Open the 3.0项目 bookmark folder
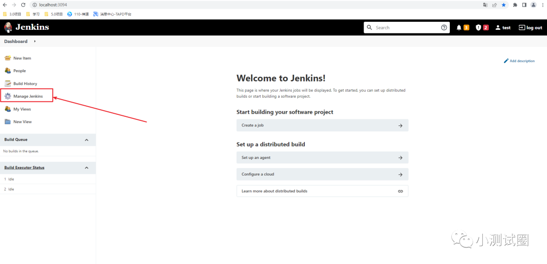The width and height of the screenshot is (547, 264). 12,14
